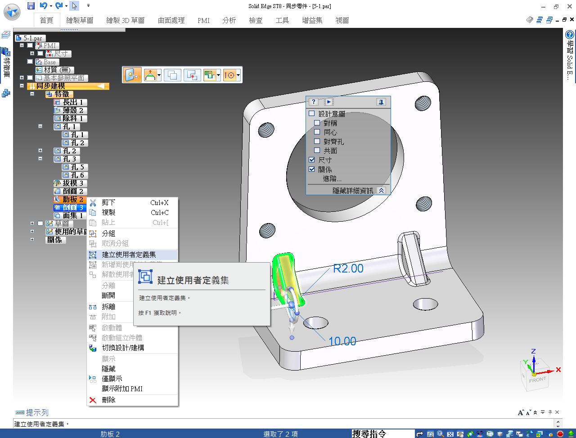This screenshot has height=438, width=576.
Task: Select the 肋板 2 feature in tree
Action: (69, 199)
